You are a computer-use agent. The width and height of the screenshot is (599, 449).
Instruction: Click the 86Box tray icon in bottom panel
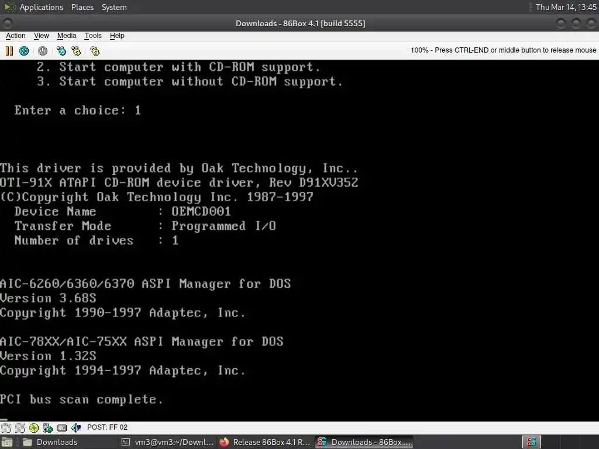(531, 442)
